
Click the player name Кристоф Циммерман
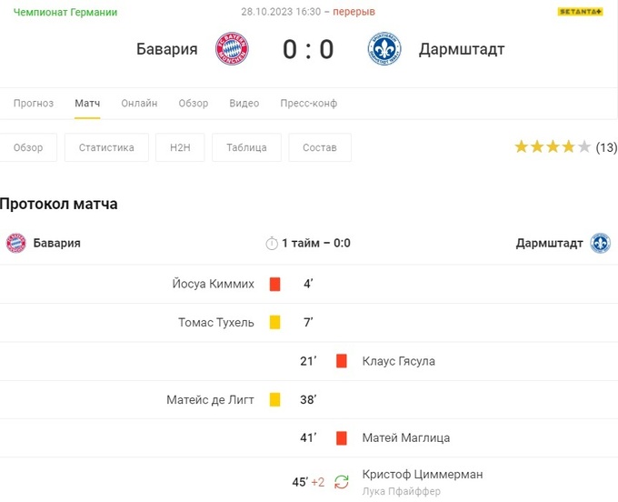tap(423, 474)
